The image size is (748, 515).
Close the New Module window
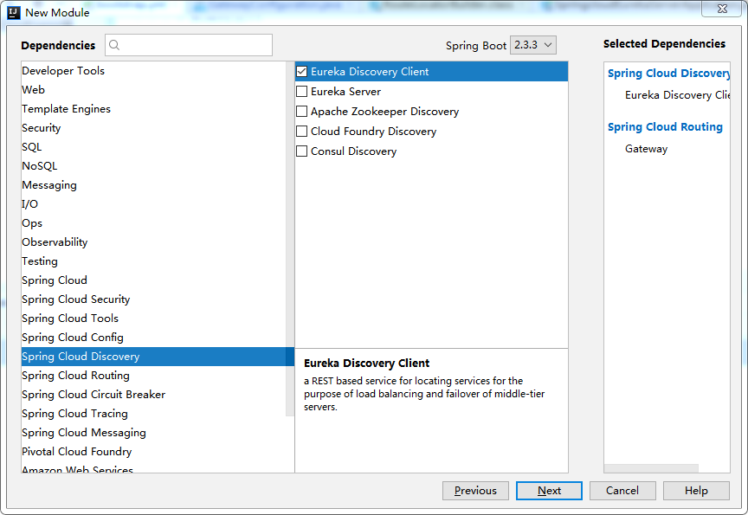click(x=722, y=9)
